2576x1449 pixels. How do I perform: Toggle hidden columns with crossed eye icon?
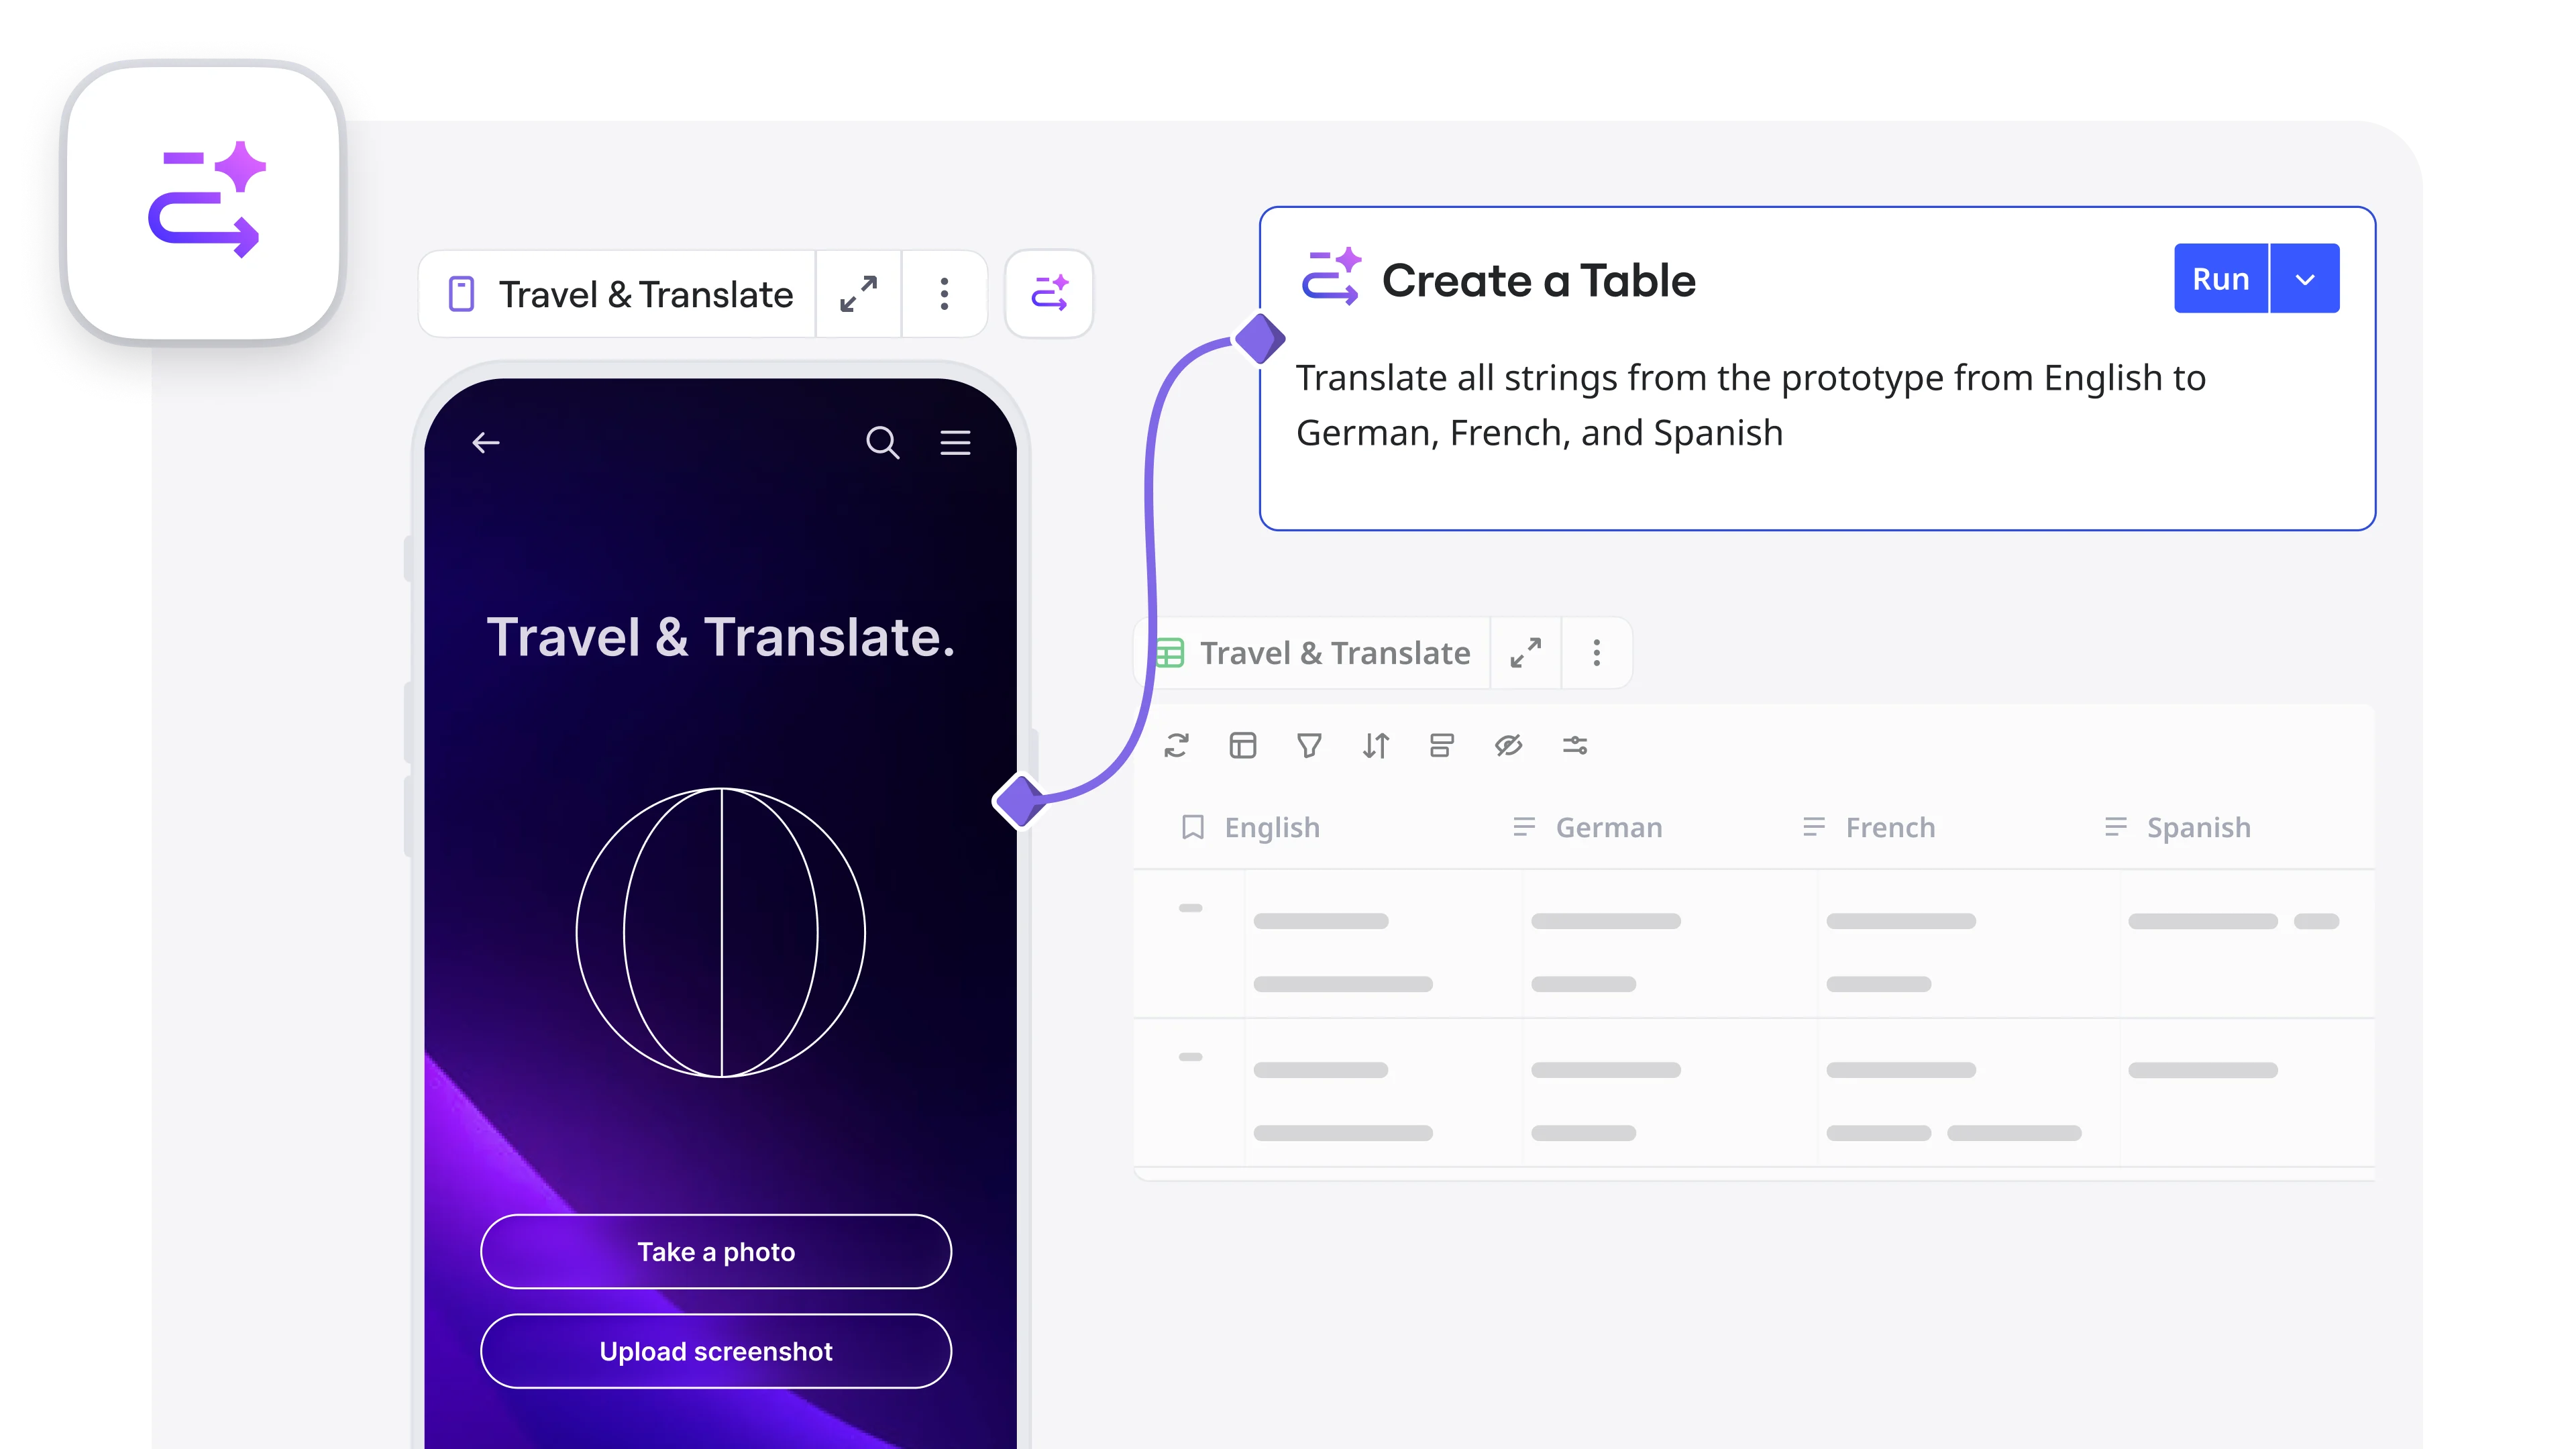1508,745
